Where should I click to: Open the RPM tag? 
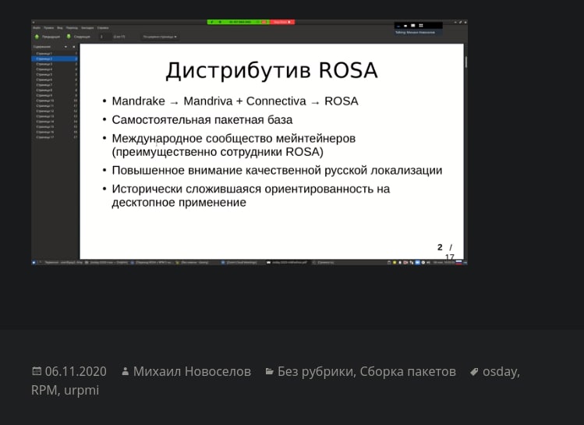[x=44, y=391]
